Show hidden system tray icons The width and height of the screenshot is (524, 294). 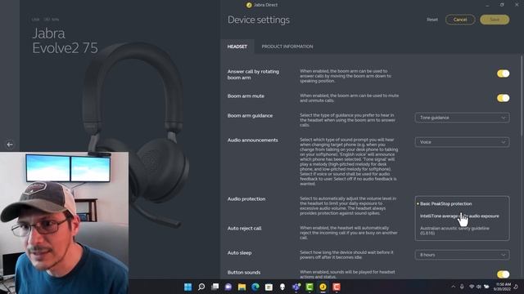point(453,287)
